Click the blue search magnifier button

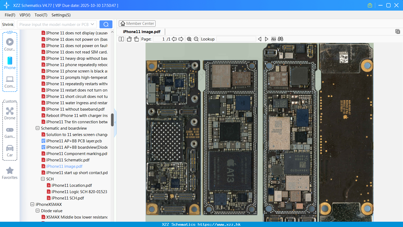106,24
